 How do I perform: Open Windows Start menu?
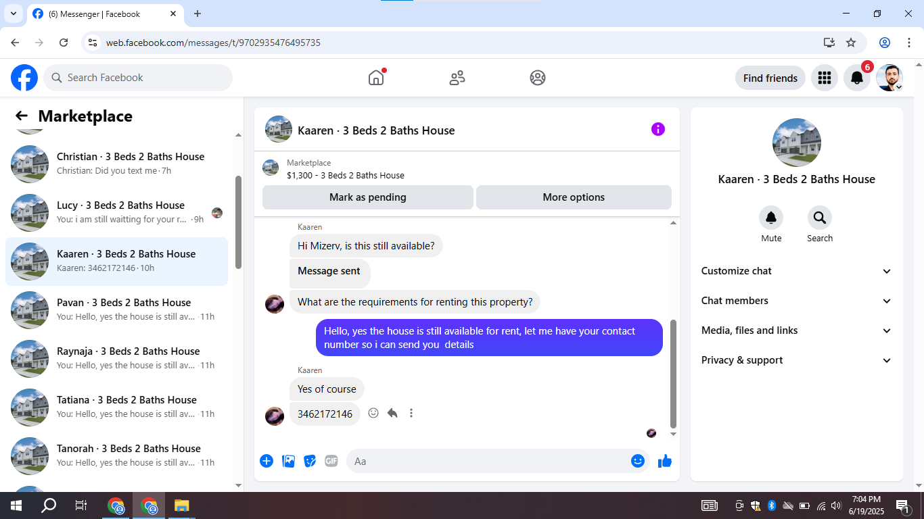point(16,505)
